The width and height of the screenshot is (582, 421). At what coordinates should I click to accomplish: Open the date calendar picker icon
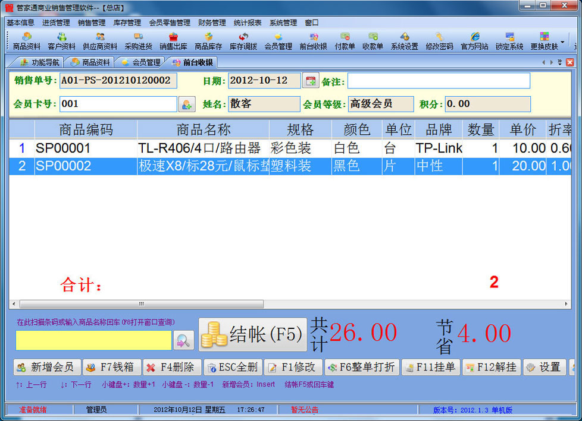click(x=311, y=81)
